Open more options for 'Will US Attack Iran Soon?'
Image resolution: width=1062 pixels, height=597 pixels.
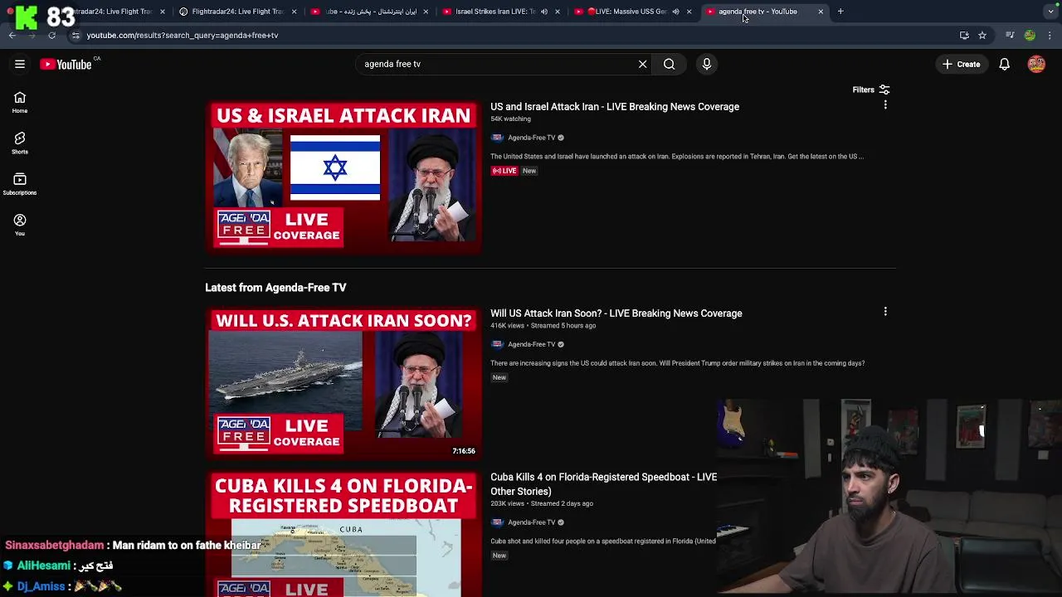[x=885, y=312]
